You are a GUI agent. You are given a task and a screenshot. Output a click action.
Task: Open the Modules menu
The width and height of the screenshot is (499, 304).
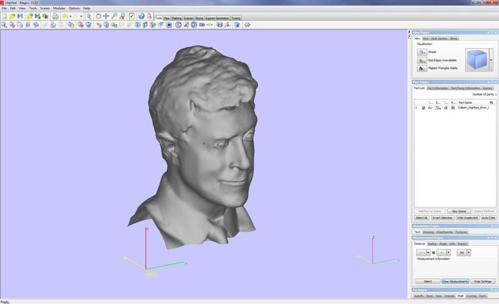(59, 8)
